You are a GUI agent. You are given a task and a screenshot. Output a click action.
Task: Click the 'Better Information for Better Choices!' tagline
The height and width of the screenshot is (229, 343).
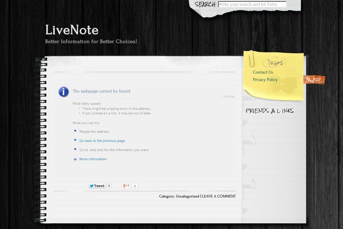point(91,41)
